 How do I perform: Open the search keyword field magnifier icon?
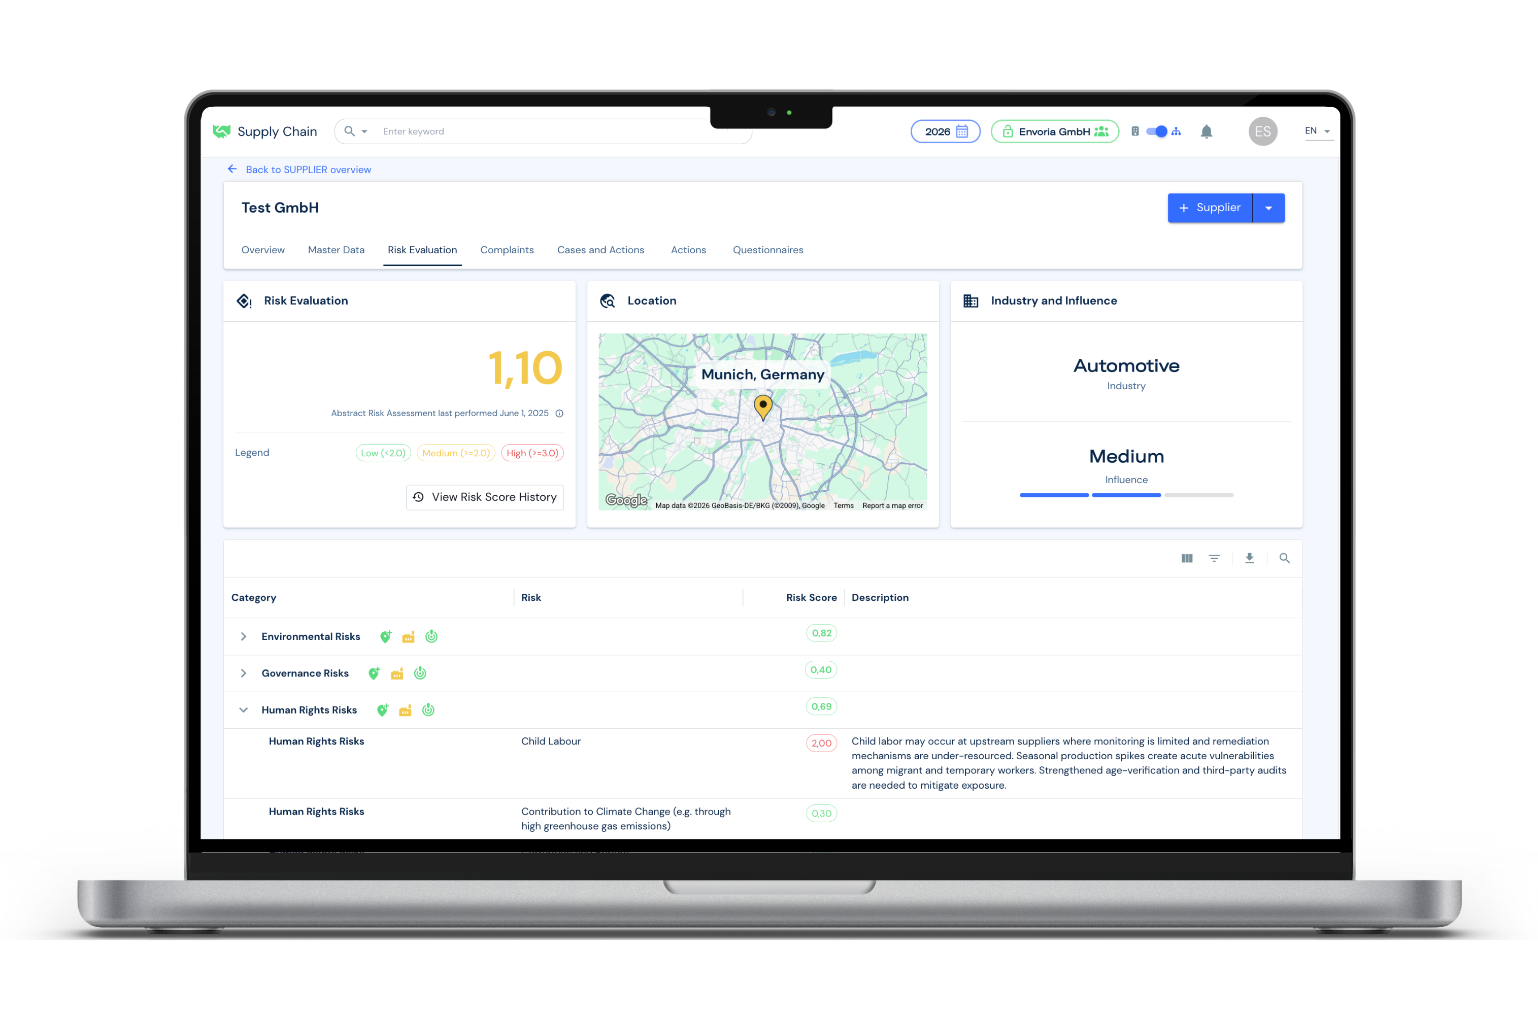350,131
